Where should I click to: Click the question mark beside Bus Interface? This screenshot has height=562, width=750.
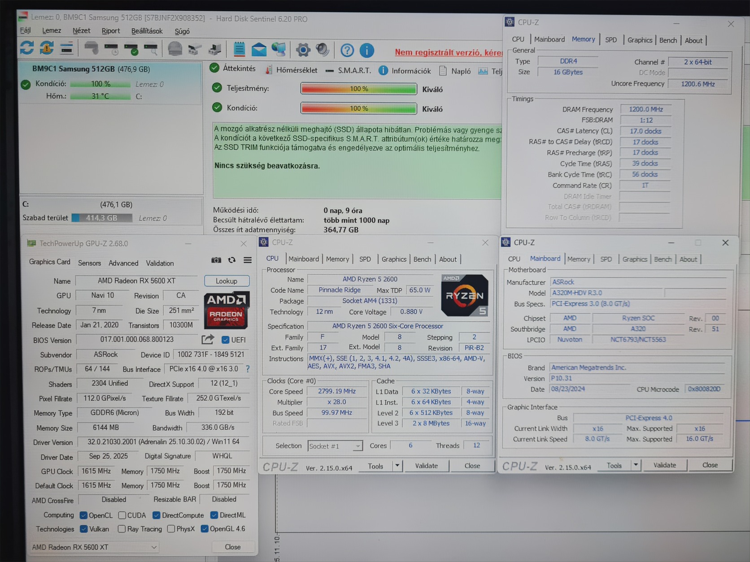click(248, 369)
